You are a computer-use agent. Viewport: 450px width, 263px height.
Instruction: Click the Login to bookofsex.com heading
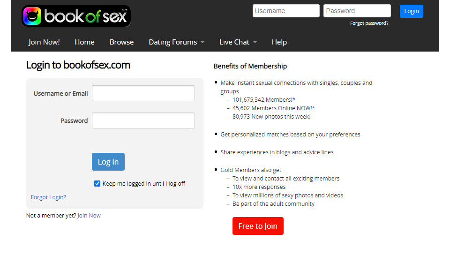[78, 65]
